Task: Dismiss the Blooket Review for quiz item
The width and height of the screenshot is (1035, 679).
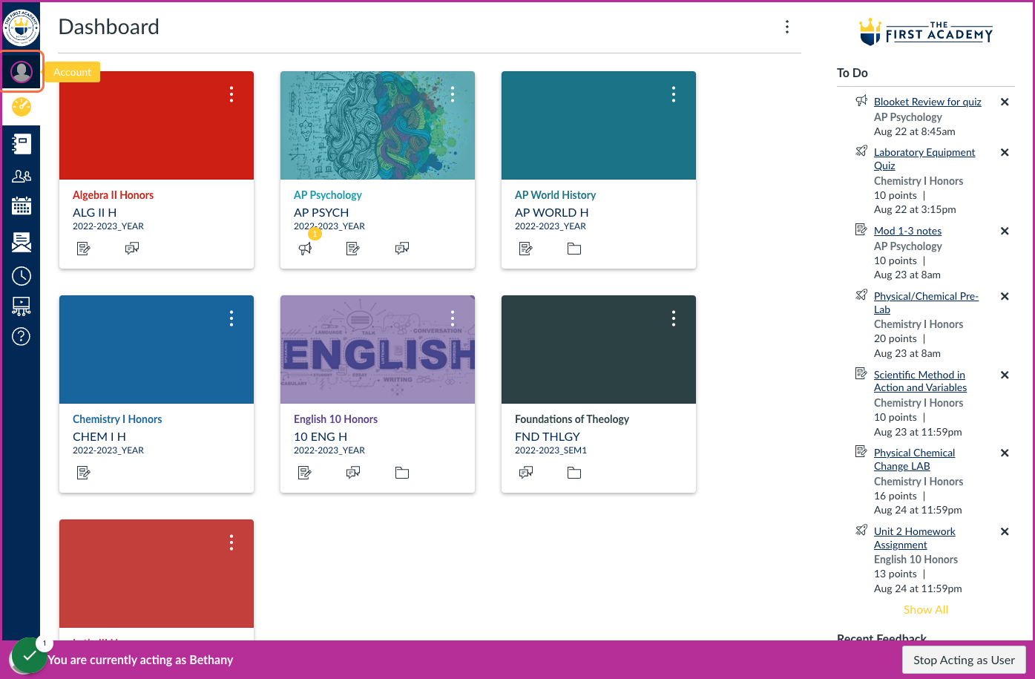Action: [x=1005, y=102]
